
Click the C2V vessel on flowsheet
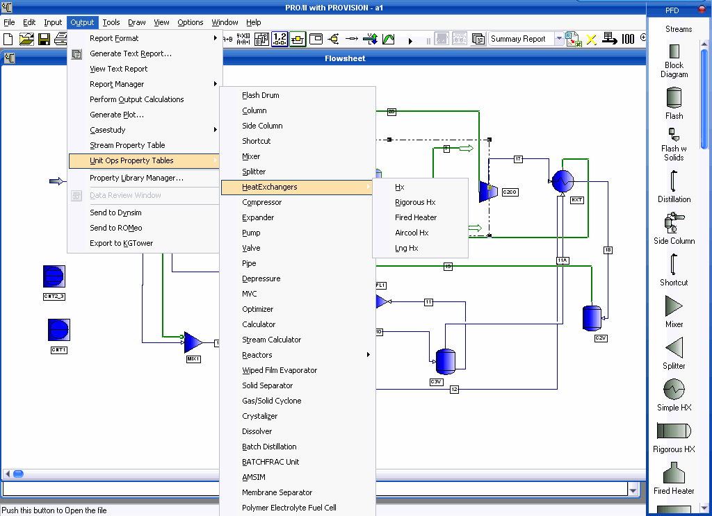pyautogui.click(x=592, y=318)
